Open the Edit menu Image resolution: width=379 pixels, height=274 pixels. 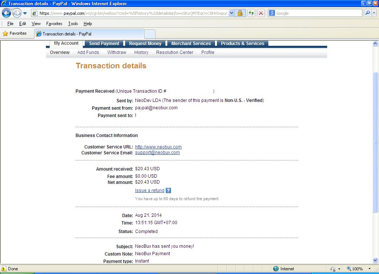tap(23, 24)
